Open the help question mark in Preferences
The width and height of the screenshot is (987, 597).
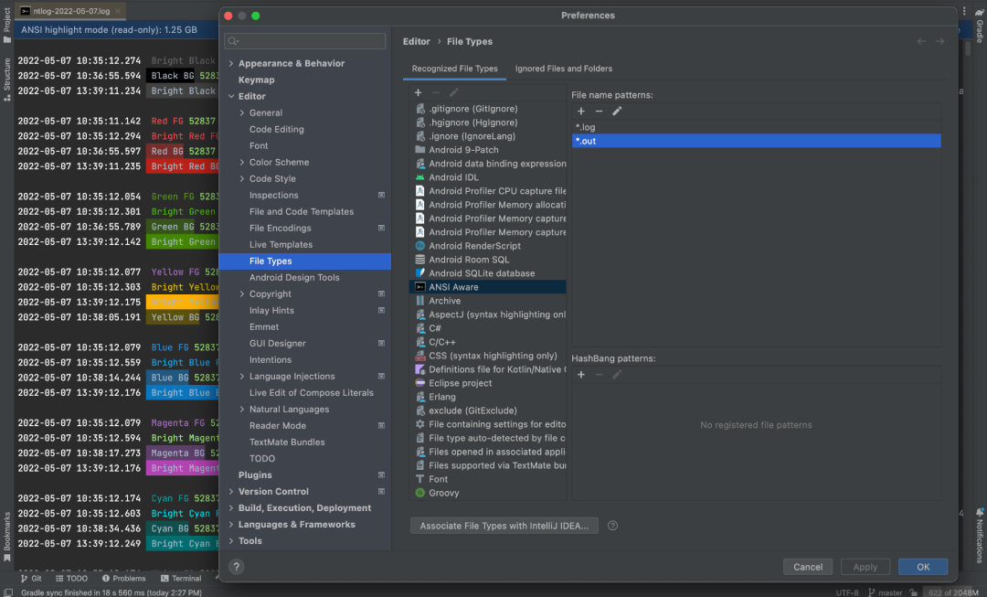pyautogui.click(x=236, y=566)
